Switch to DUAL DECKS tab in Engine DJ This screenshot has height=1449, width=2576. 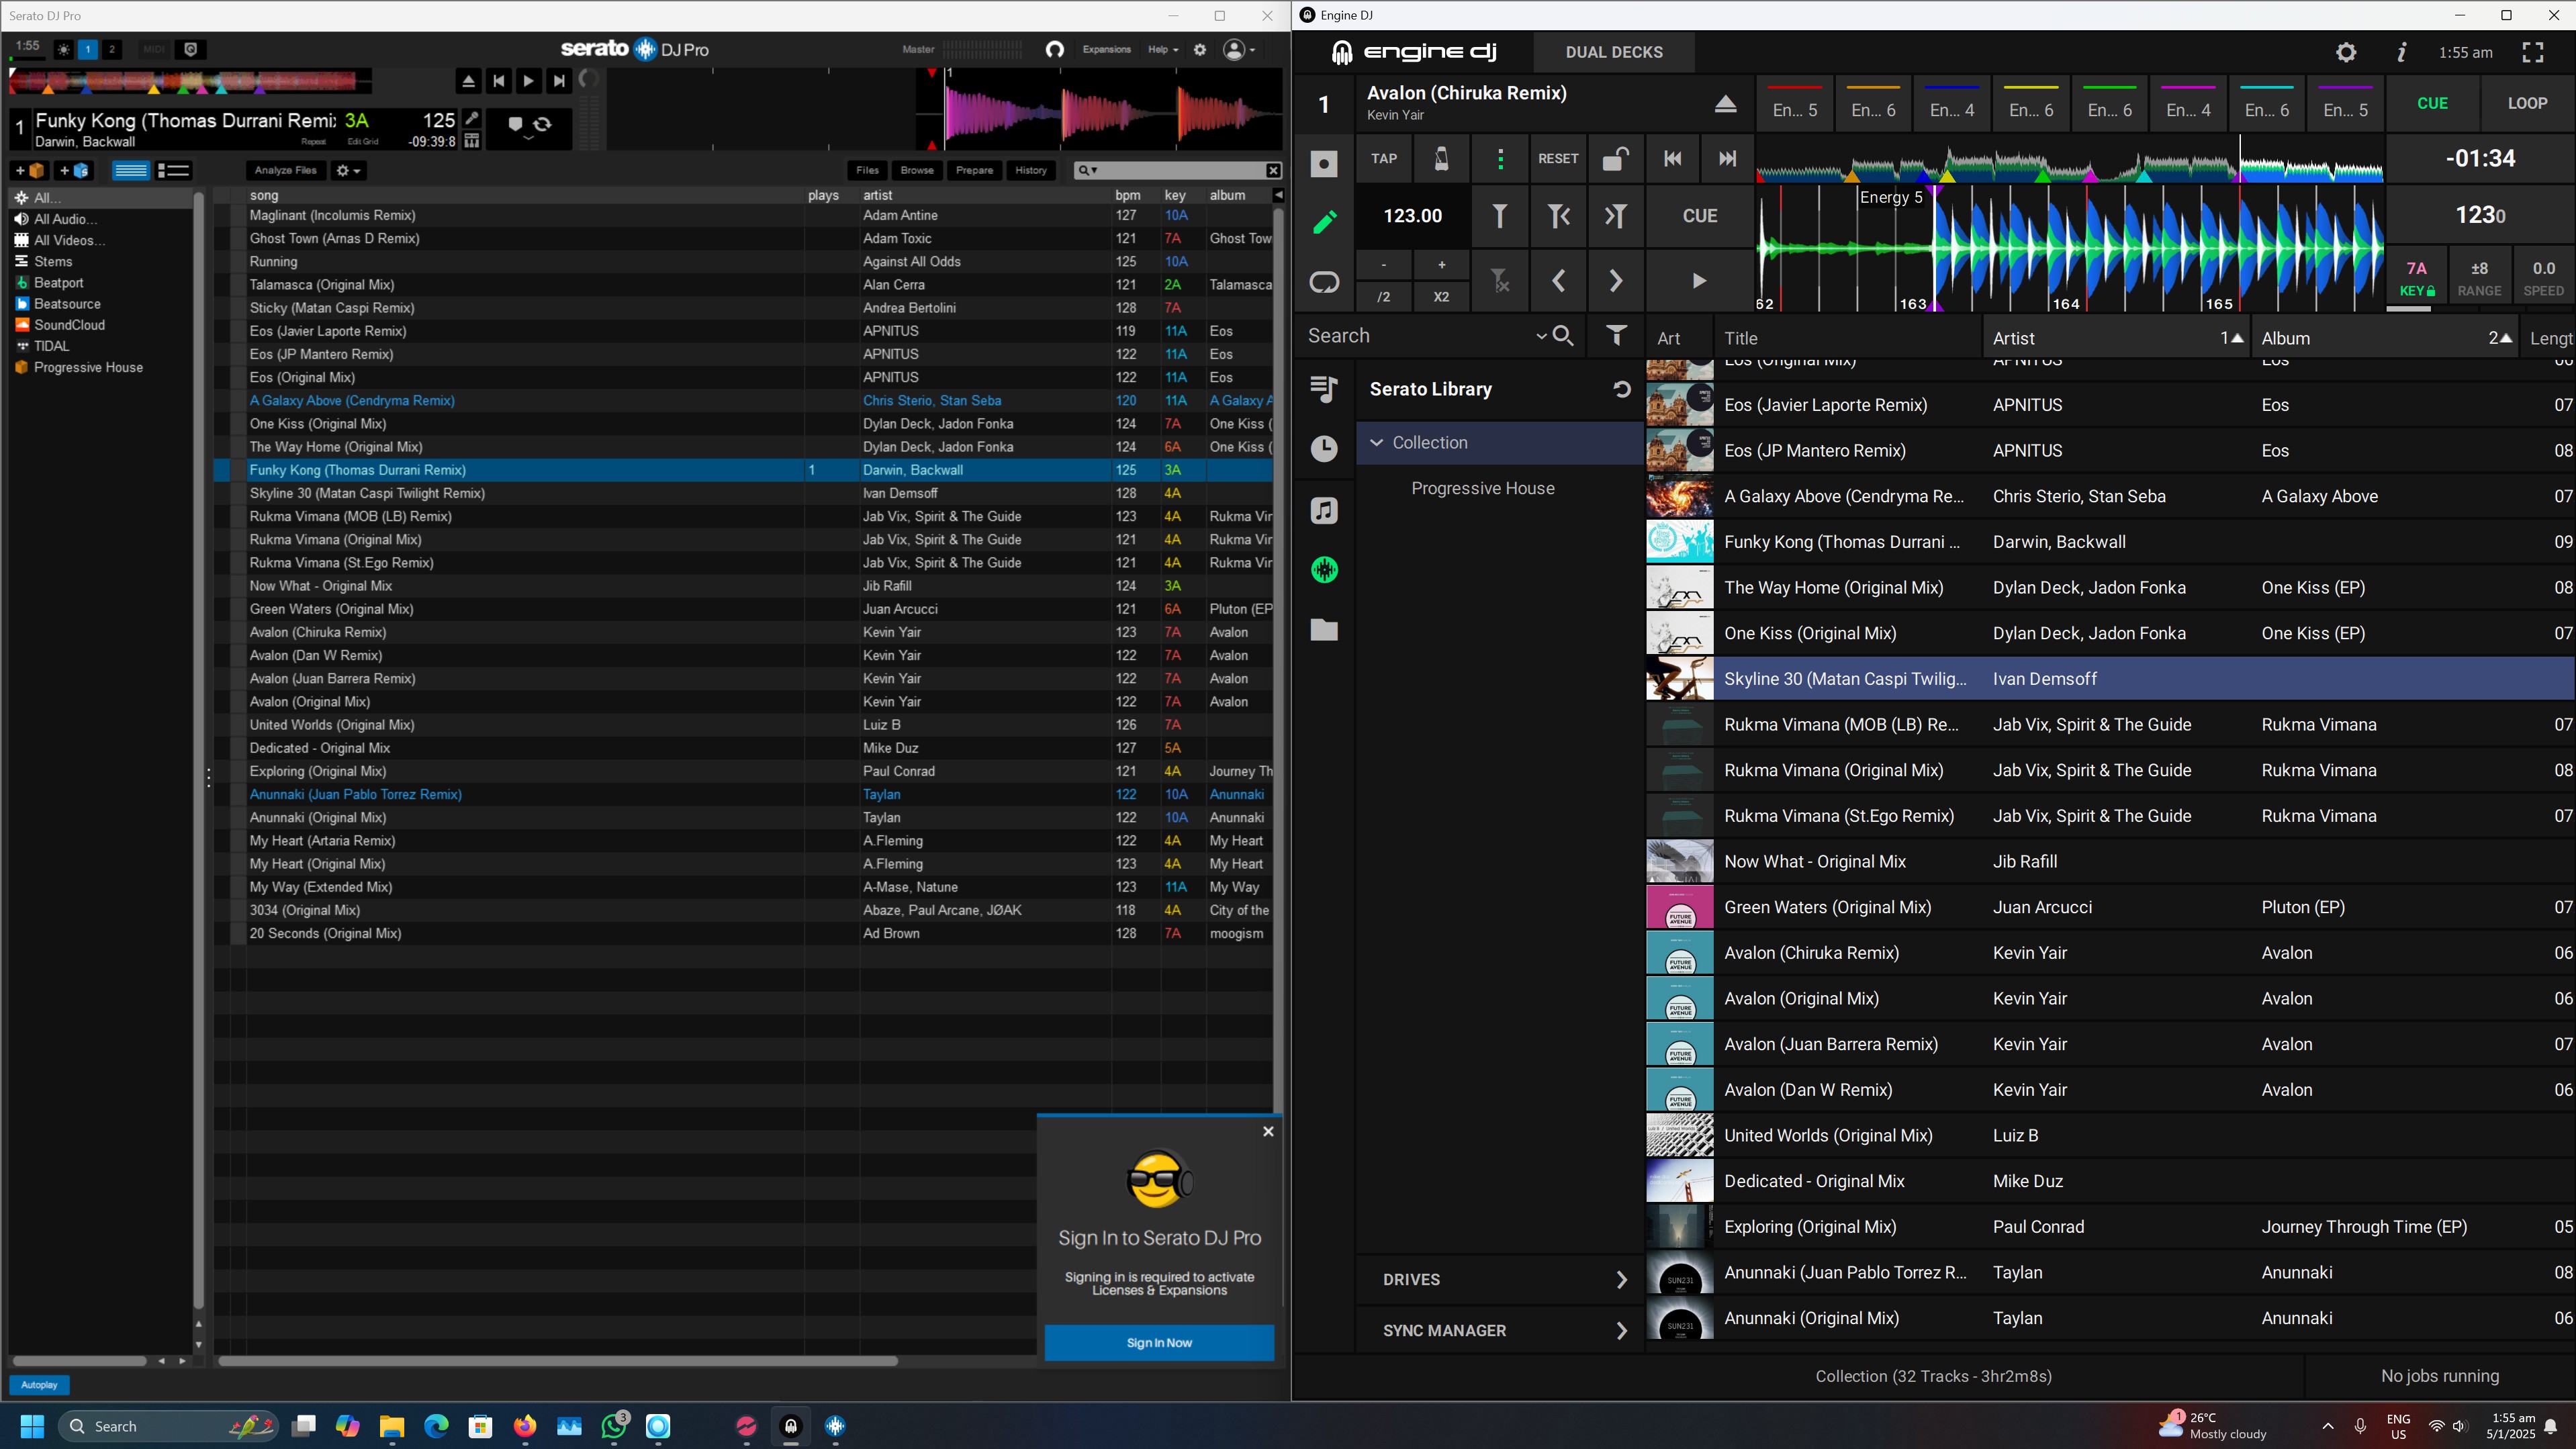click(1614, 52)
